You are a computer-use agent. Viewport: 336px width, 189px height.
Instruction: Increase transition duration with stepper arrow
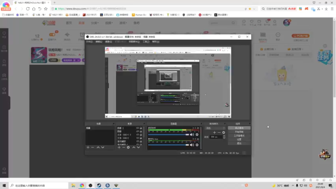224,136
